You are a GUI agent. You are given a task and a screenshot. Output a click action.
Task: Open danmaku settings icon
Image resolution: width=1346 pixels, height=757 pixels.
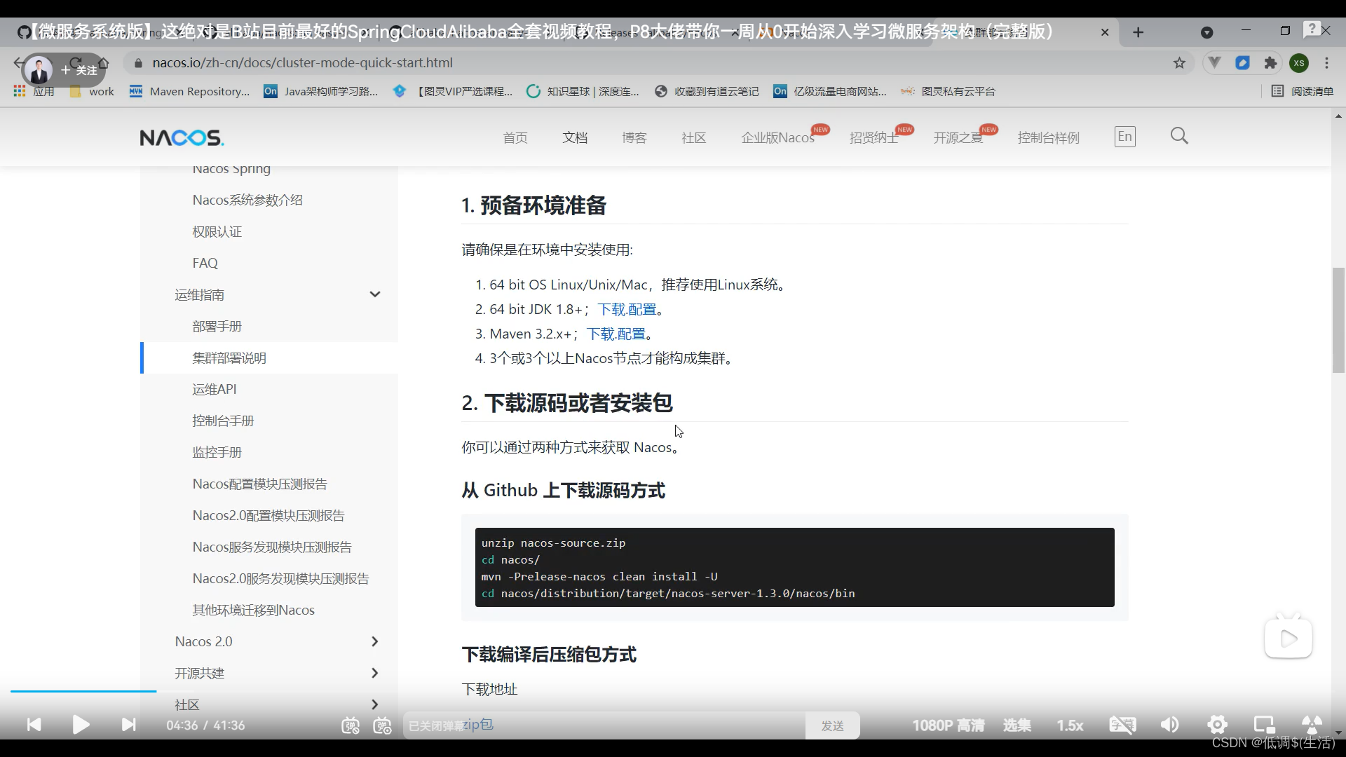[383, 725]
